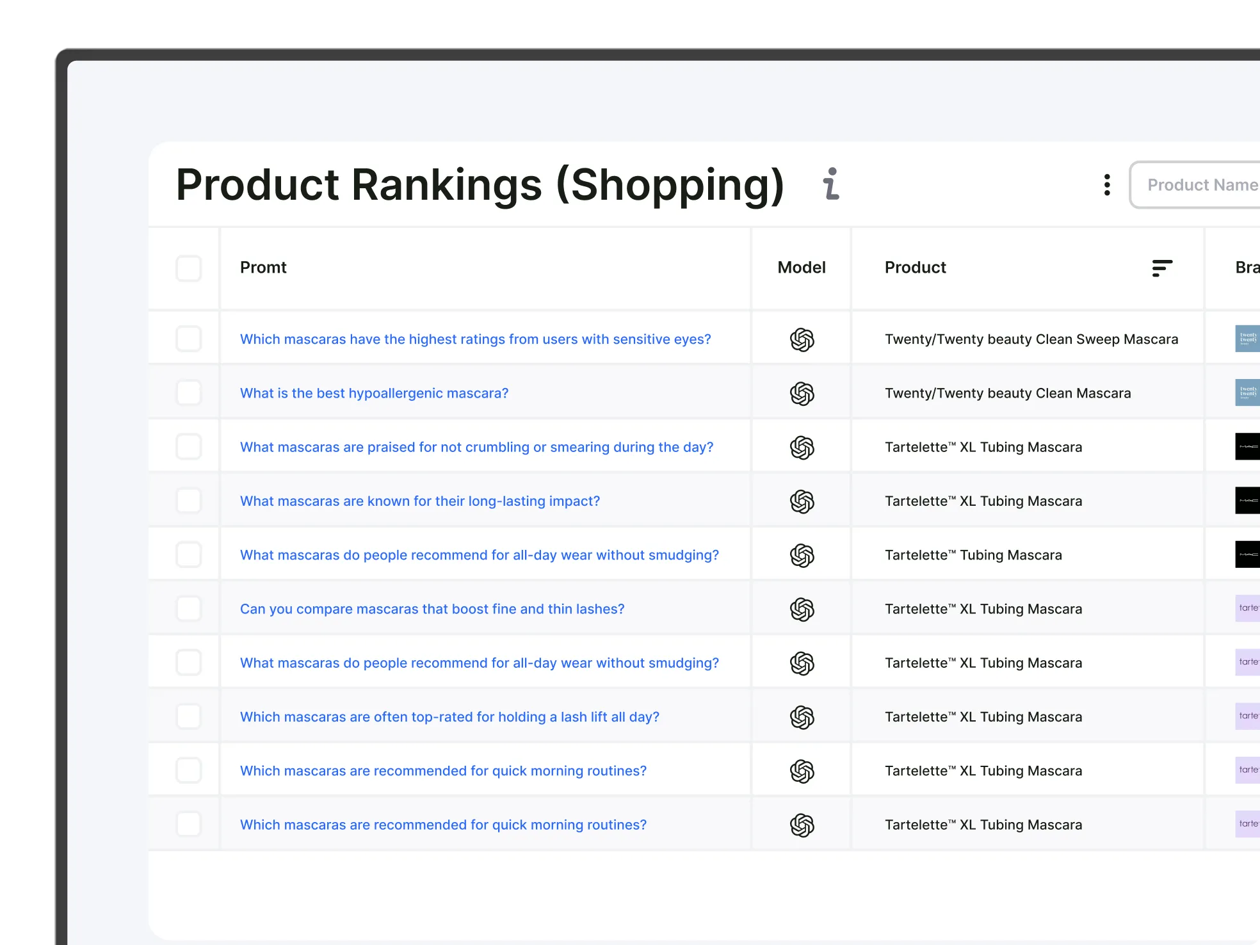Image resolution: width=1260 pixels, height=945 pixels.
Task: Select Tartelette XL Tubing Mascara in lash lift row
Action: (x=983, y=717)
